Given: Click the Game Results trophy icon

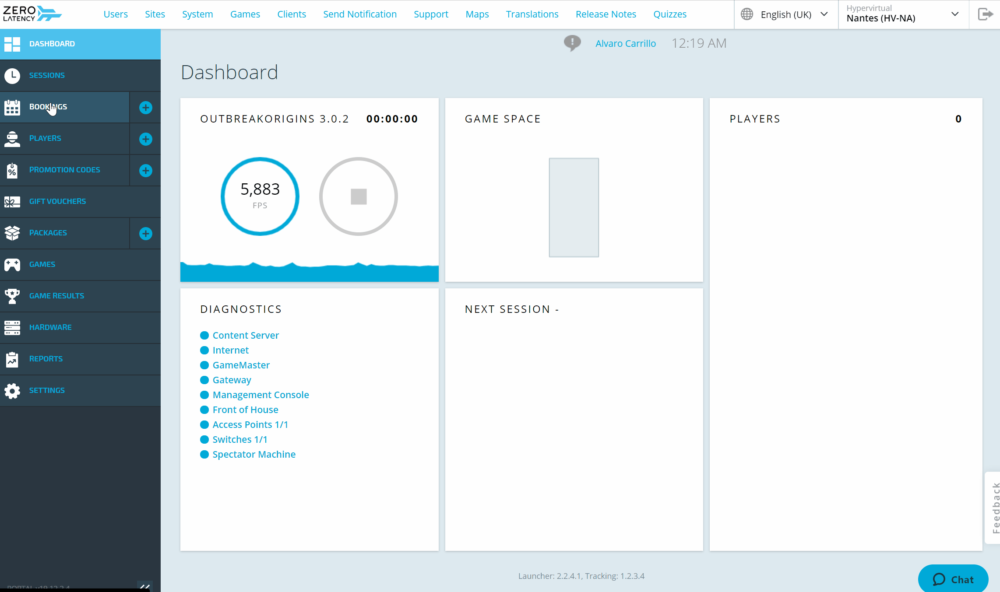Looking at the screenshot, I should tap(12, 296).
